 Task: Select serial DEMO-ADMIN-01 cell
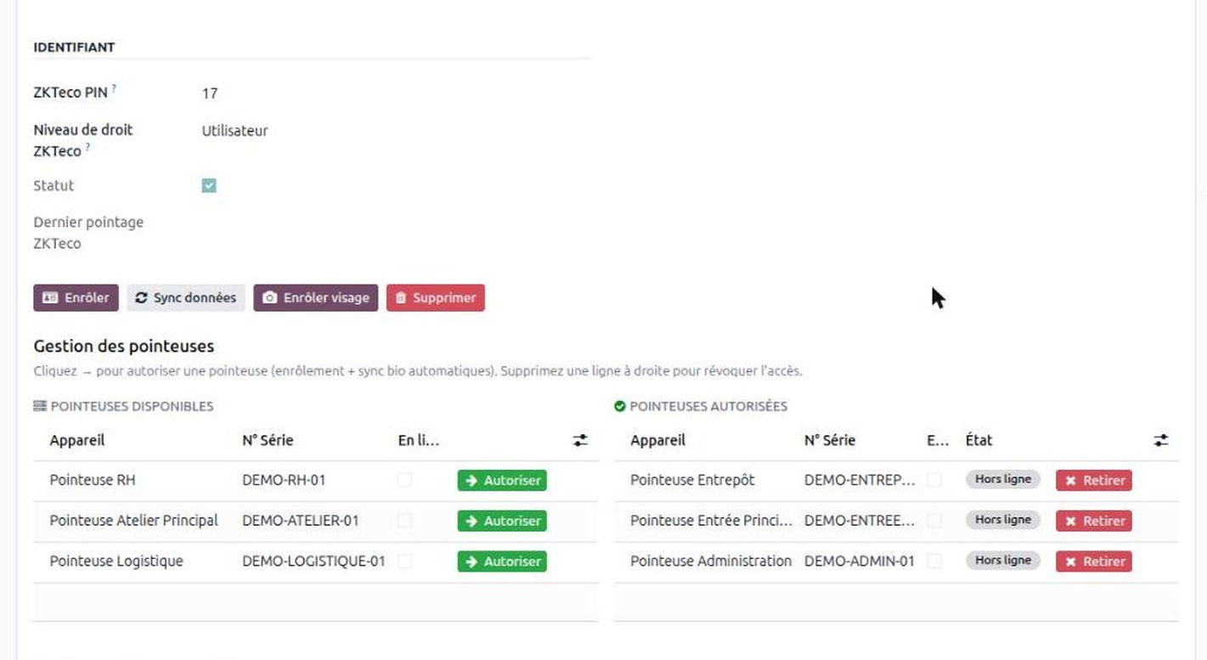click(860, 561)
